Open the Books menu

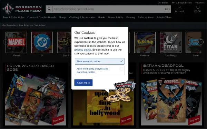pyautogui.click(x=102, y=18)
